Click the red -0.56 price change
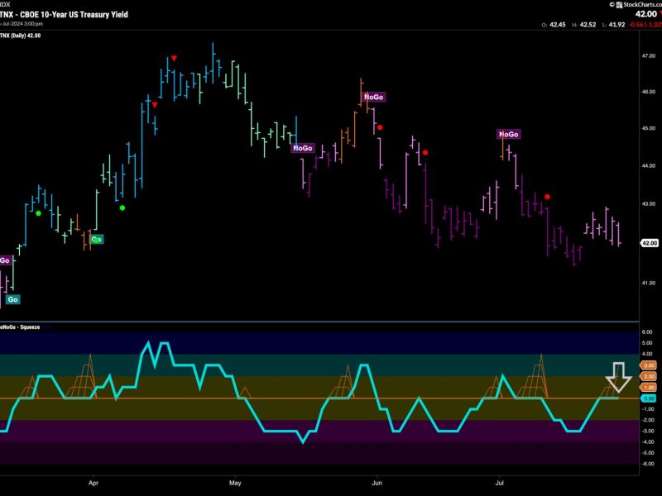 pos(636,25)
